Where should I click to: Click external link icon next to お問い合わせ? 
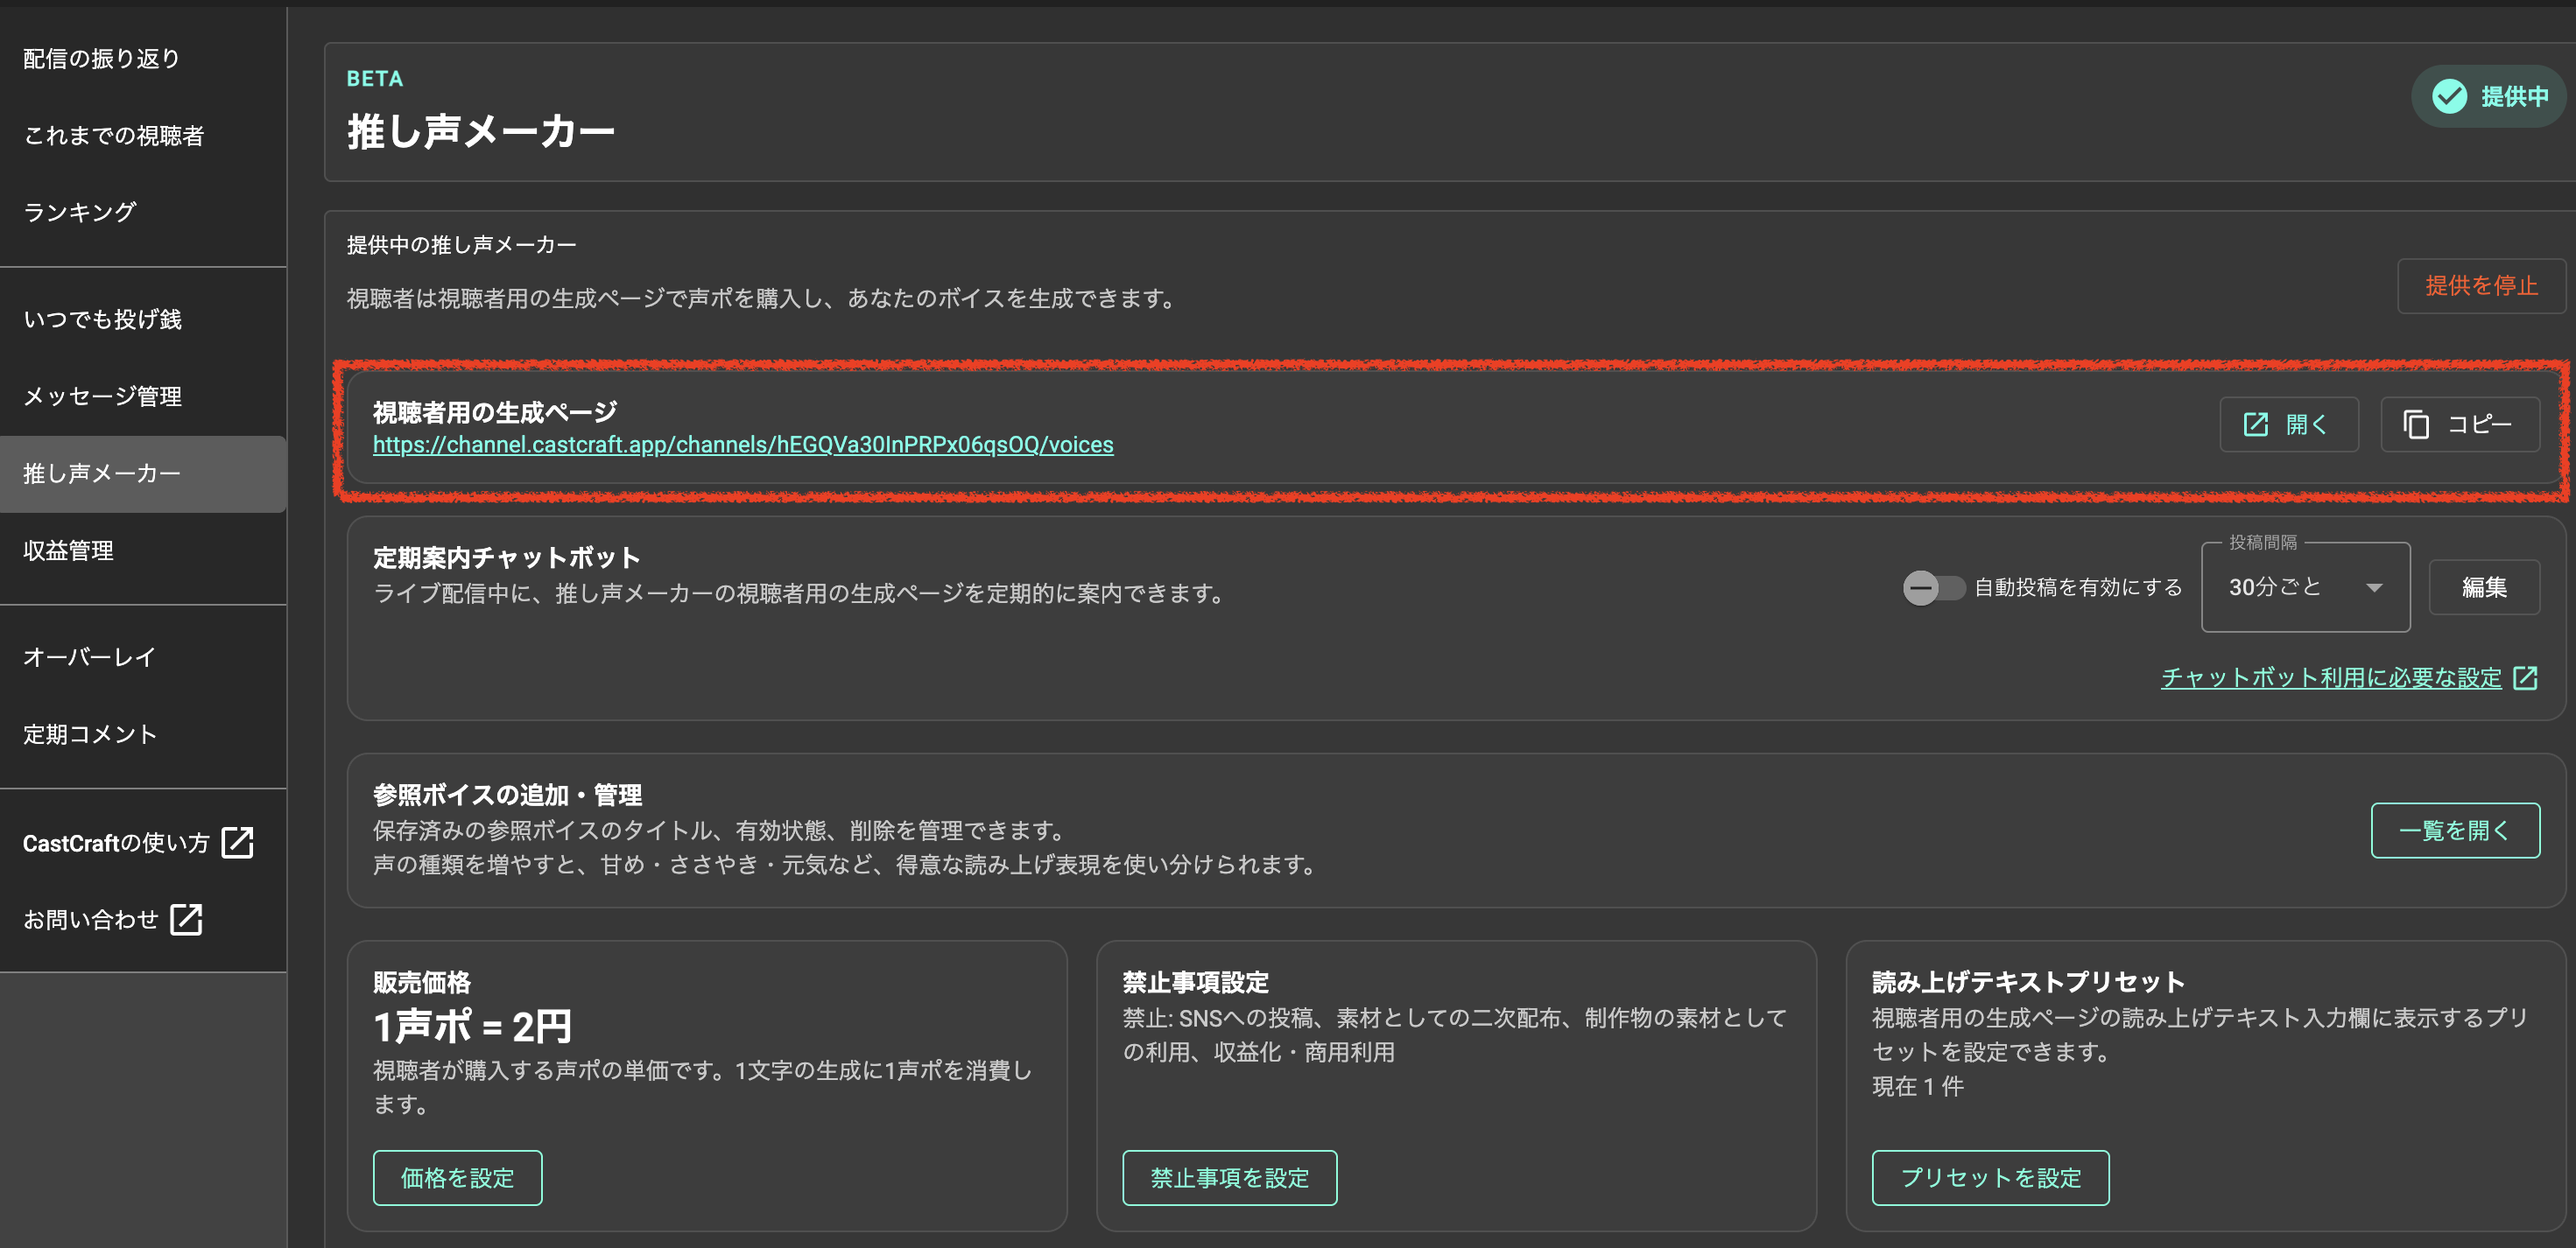click(x=186, y=919)
